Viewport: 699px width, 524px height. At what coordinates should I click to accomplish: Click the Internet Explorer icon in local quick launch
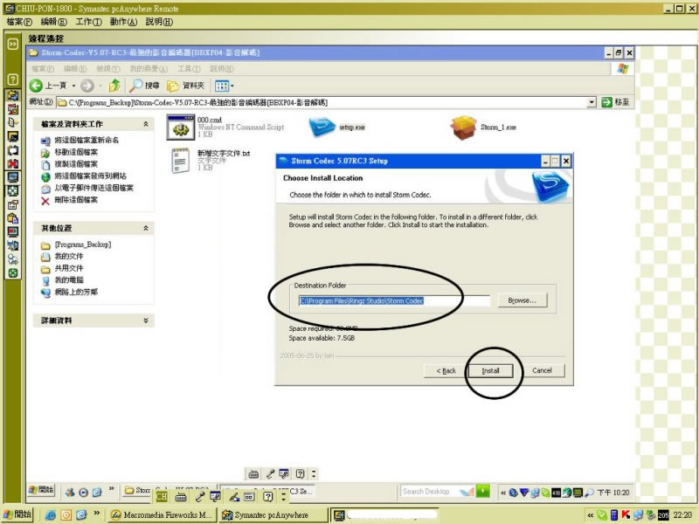click(51, 514)
